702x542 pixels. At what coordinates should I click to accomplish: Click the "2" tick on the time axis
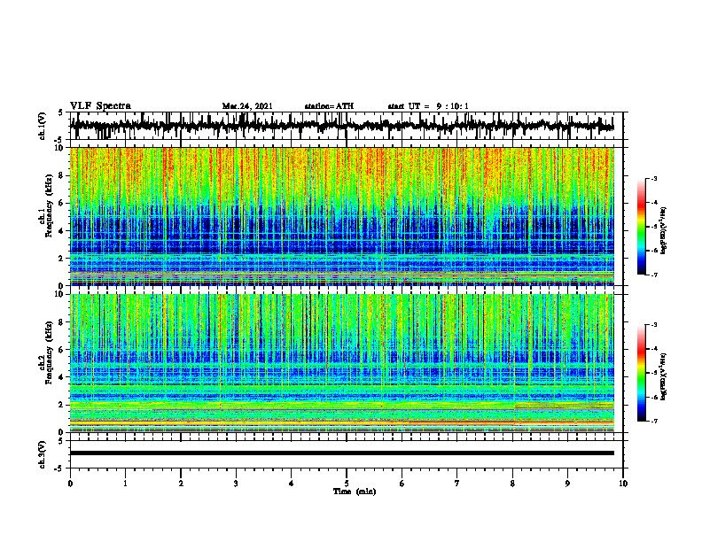pos(181,484)
